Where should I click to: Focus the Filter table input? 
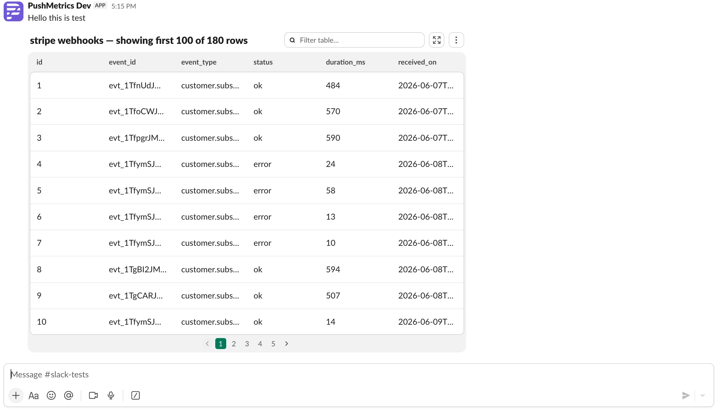[354, 40]
